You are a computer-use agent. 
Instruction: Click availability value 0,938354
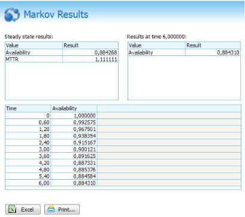tap(84, 136)
